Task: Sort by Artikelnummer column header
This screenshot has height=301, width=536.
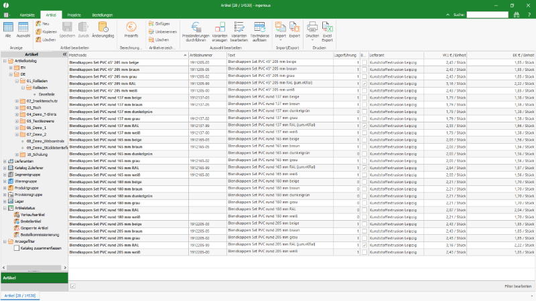Action: 208,55
